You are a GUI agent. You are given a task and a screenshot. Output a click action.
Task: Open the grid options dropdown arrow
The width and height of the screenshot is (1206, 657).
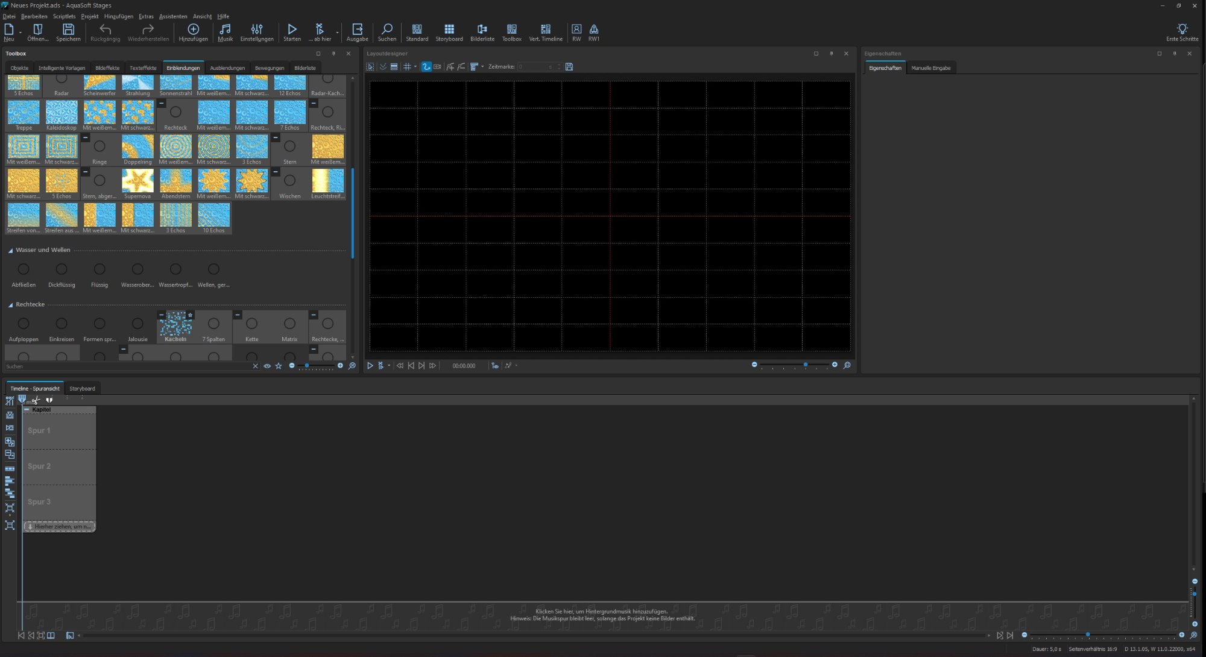[415, 67]
